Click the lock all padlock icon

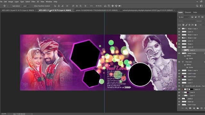(196, 25)
